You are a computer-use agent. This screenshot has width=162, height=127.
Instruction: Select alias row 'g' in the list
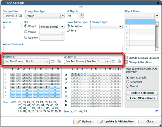coord(140,32)
